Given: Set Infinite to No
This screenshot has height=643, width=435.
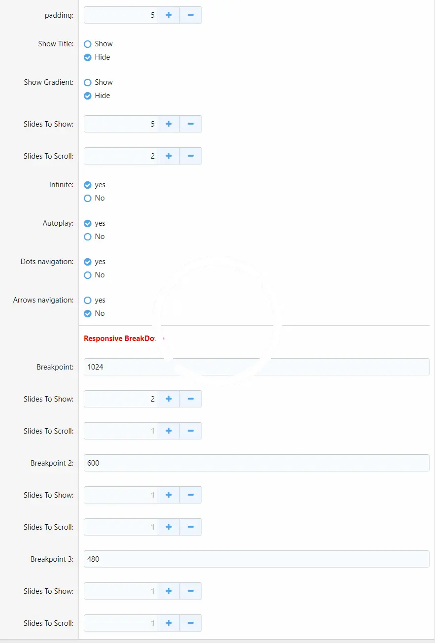Looking at the screenshot, I should 88,198.
